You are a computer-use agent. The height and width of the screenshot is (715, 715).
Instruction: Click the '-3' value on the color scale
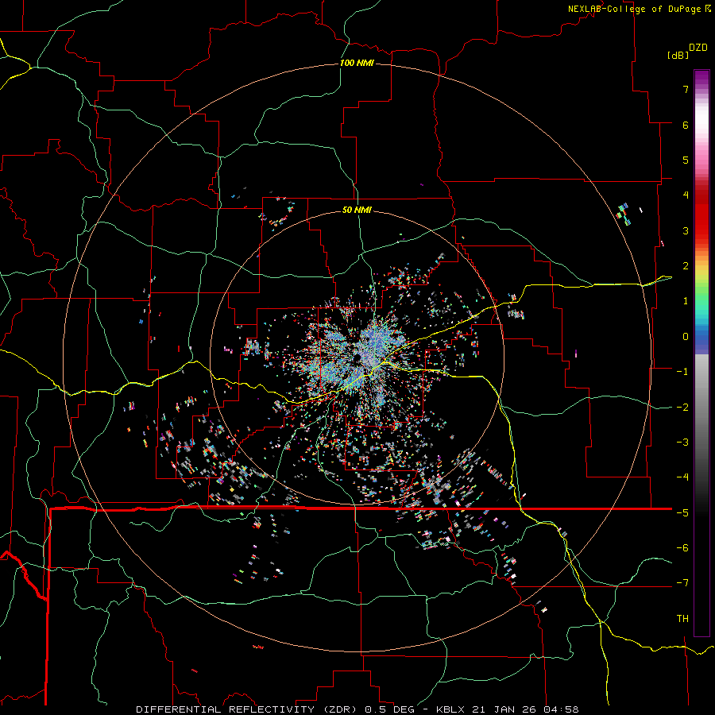[x=682, y=443]
